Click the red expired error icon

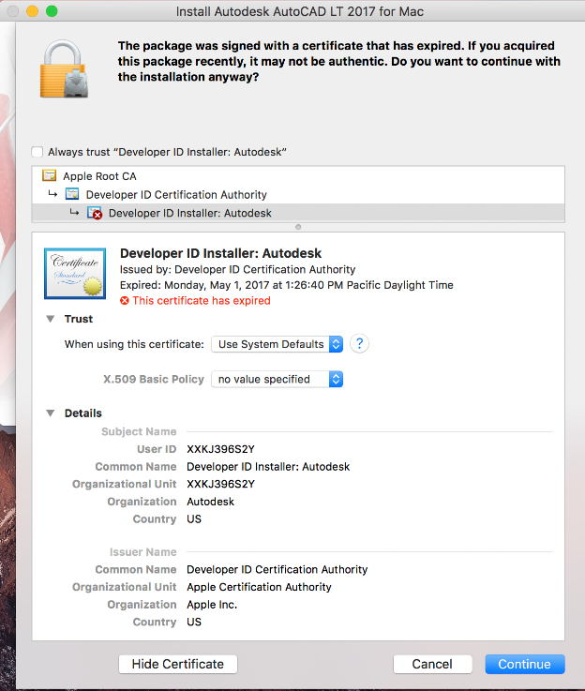tap(125, 301)
